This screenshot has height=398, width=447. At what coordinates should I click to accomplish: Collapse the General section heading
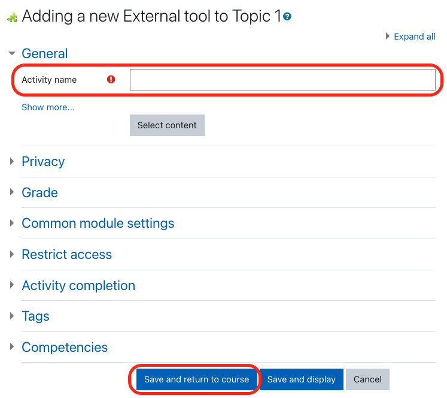tap(44, 53)
